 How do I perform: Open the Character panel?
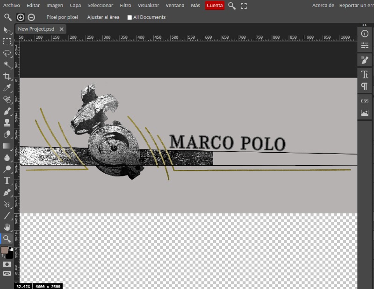pyautogui.click(x=365, y=75)
